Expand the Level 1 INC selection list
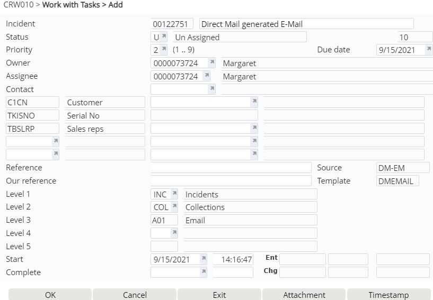This screenshot has width=433, height=300. pos(174,194)
